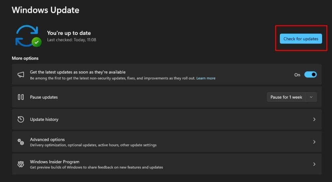Screen dimensions: 332x182
Task: Select Windows Insider Program label
Action: pyautogui.click(x=55, y=162)
